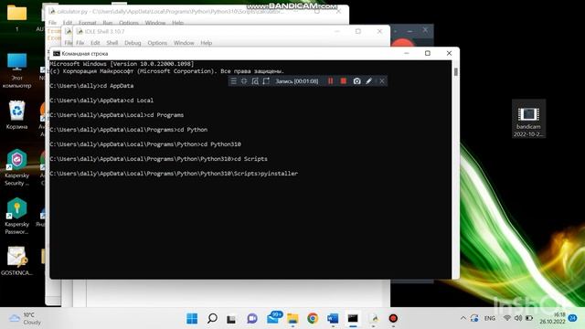585x329 pixels.
Task: Open the Windows Start menu
Action: pos(192,318)
